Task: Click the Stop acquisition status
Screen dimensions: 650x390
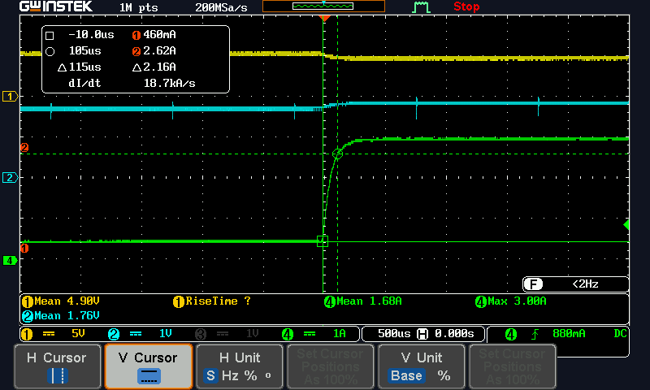Action: coord(466,7)
